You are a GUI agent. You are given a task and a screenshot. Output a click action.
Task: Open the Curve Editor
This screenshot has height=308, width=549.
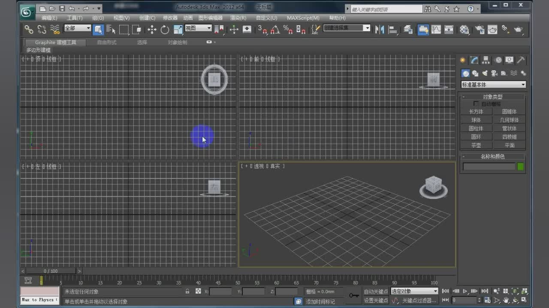(x=436, y=29)
